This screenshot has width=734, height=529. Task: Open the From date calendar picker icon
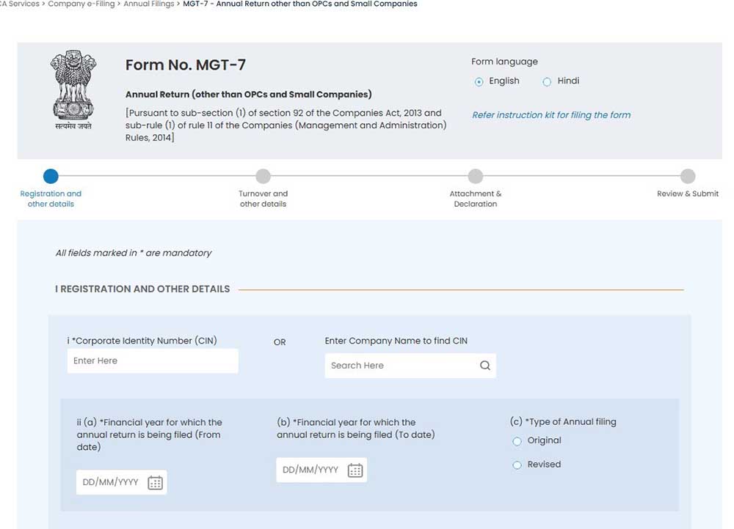(x=155, y=483)
